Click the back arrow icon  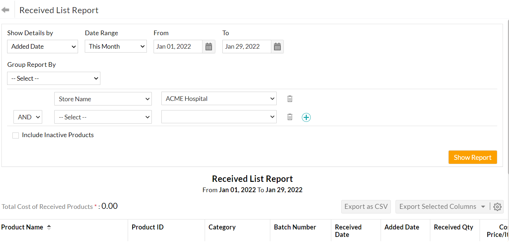click(5, 10)
